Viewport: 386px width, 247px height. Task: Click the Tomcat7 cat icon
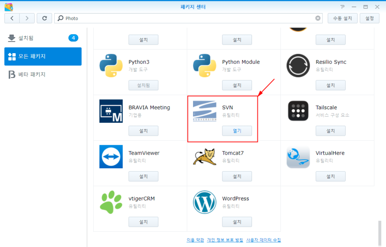coord(205,157)
